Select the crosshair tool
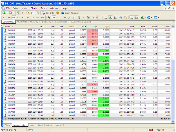 [x=54, y=18]
